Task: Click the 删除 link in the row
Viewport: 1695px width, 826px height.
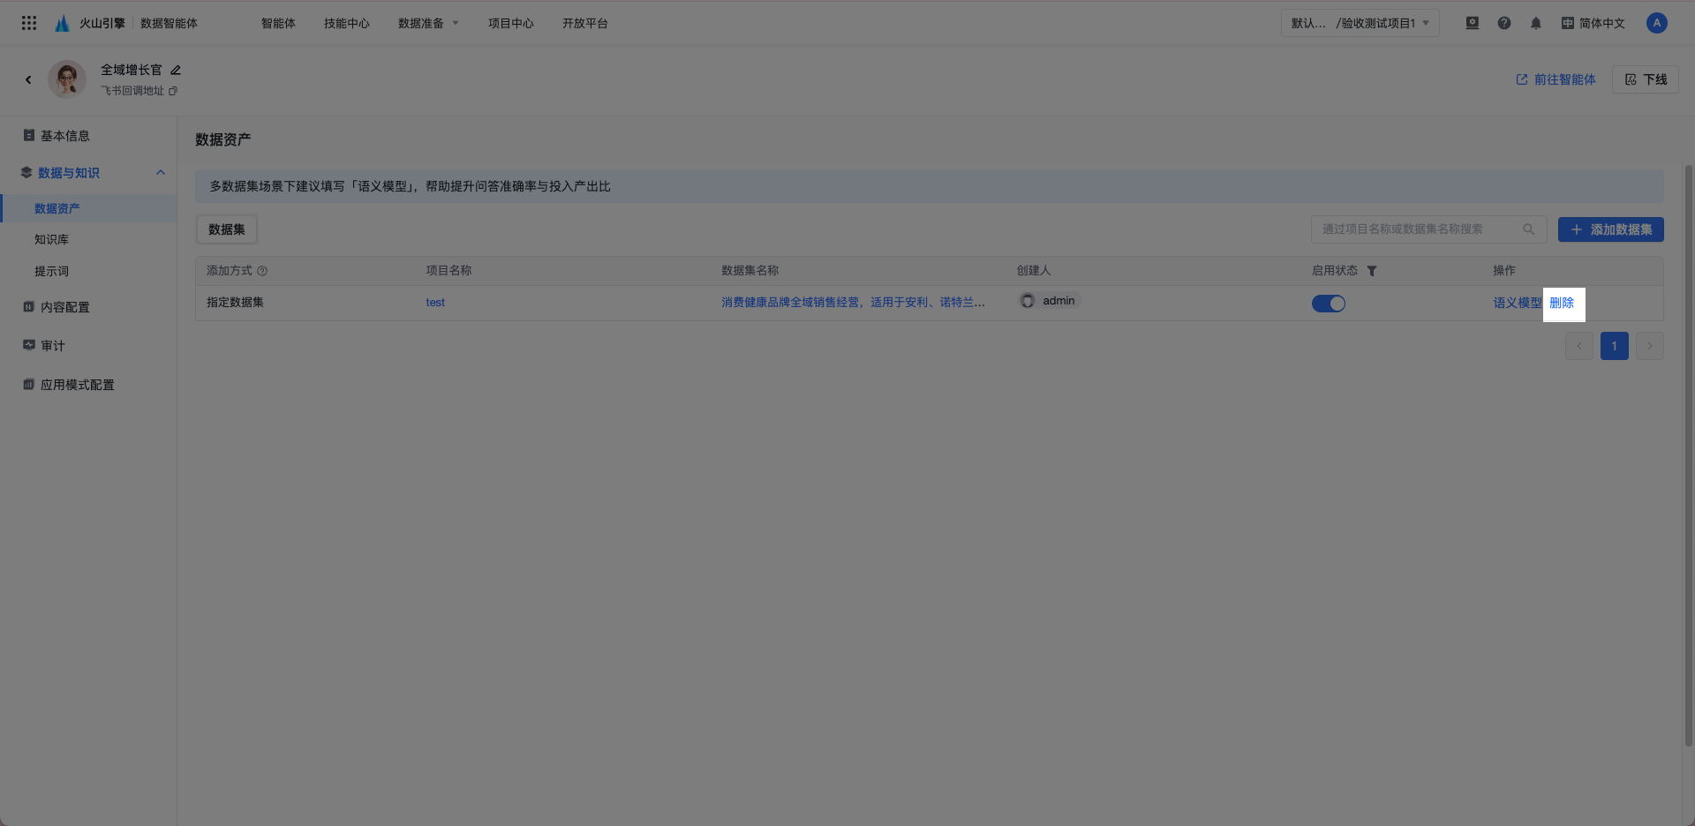Action: click(x=1562, y=303)
